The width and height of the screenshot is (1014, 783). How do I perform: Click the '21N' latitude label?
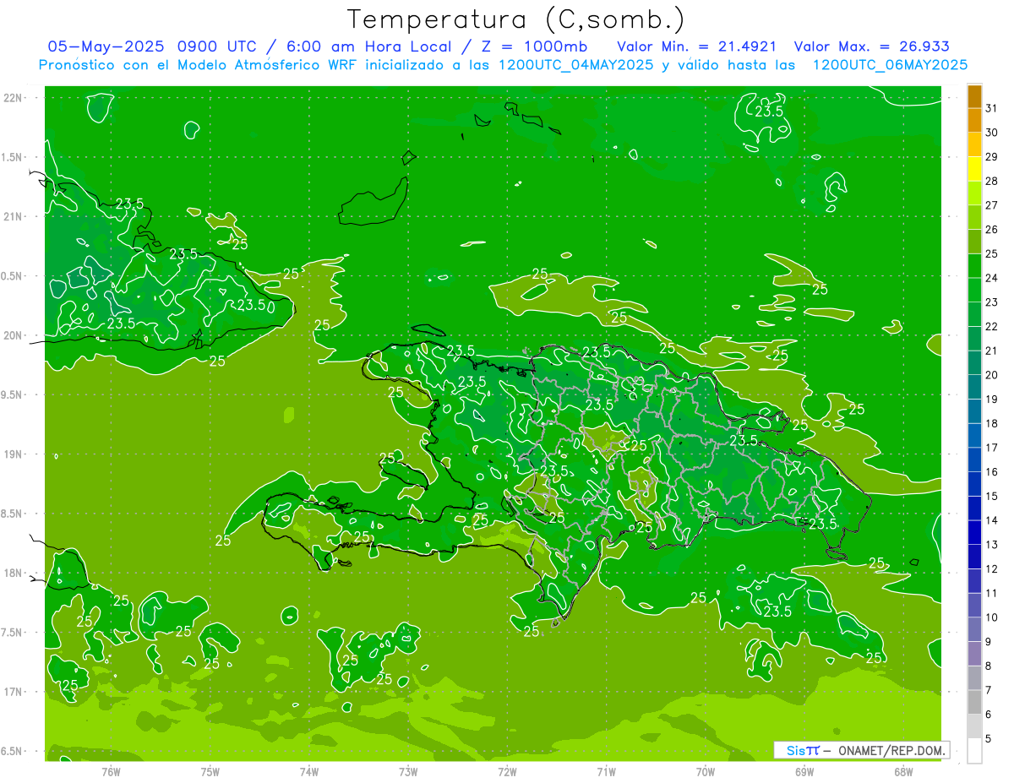12,217
